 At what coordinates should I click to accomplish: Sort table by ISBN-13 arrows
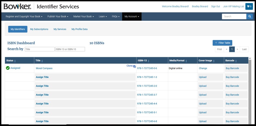click(149, 61)
